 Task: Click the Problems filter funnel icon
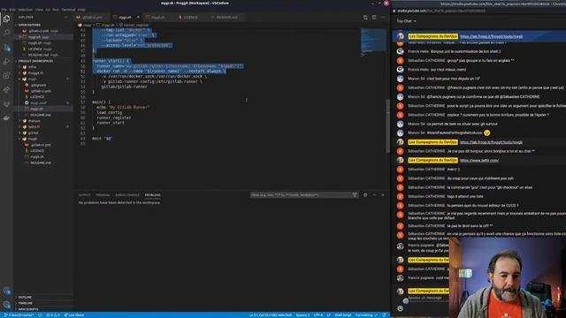tap(355, 195)
